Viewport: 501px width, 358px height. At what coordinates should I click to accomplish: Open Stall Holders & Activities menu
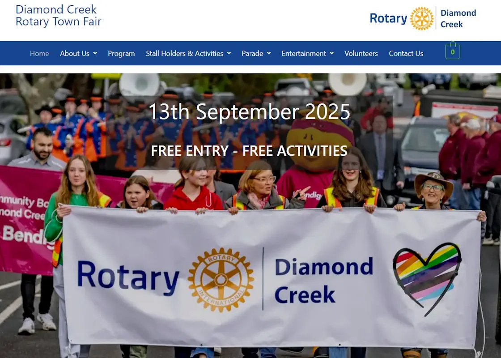pos(185,53)
